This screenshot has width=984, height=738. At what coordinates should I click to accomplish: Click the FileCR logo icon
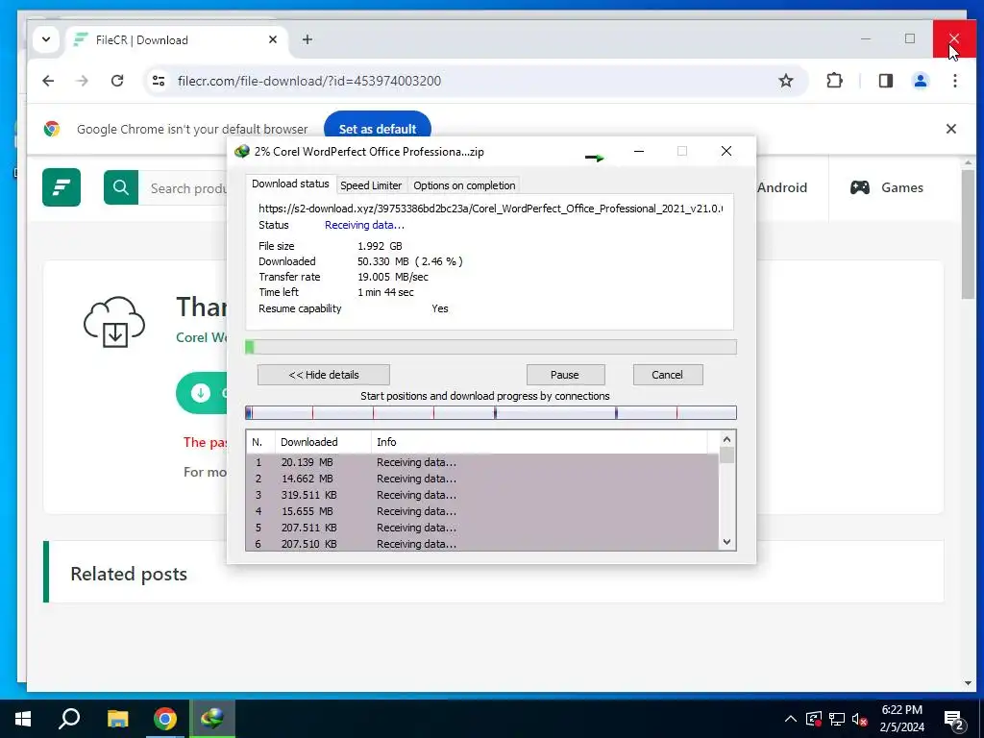[61, 187]
